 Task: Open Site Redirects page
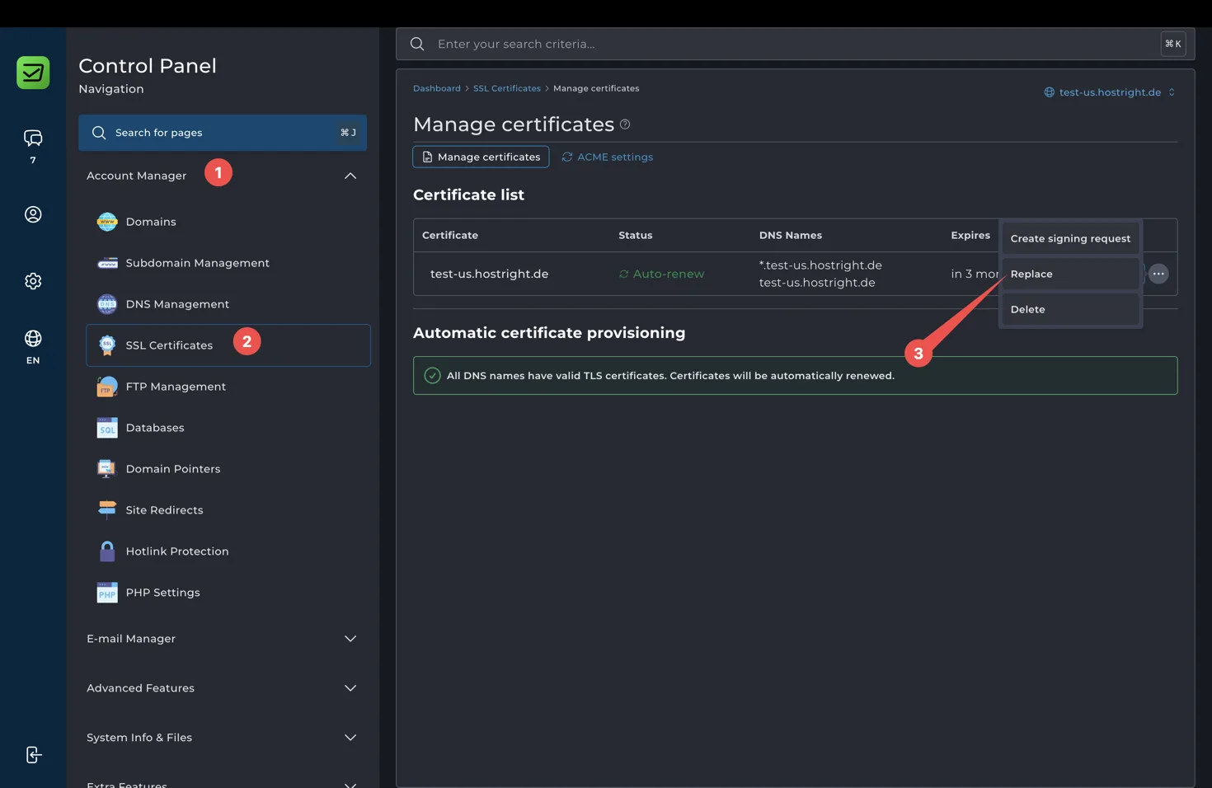pyautogui.click(x=228, y=510)
